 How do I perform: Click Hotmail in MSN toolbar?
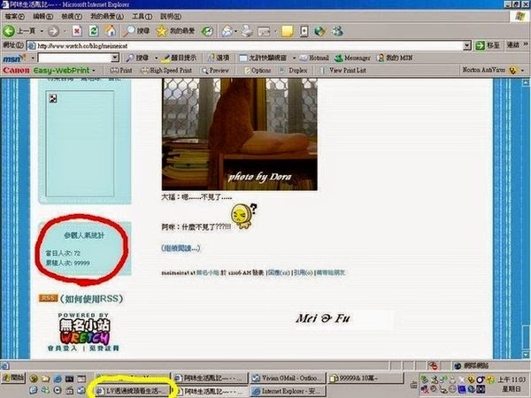pyautogui.click(x=314, y=57)
